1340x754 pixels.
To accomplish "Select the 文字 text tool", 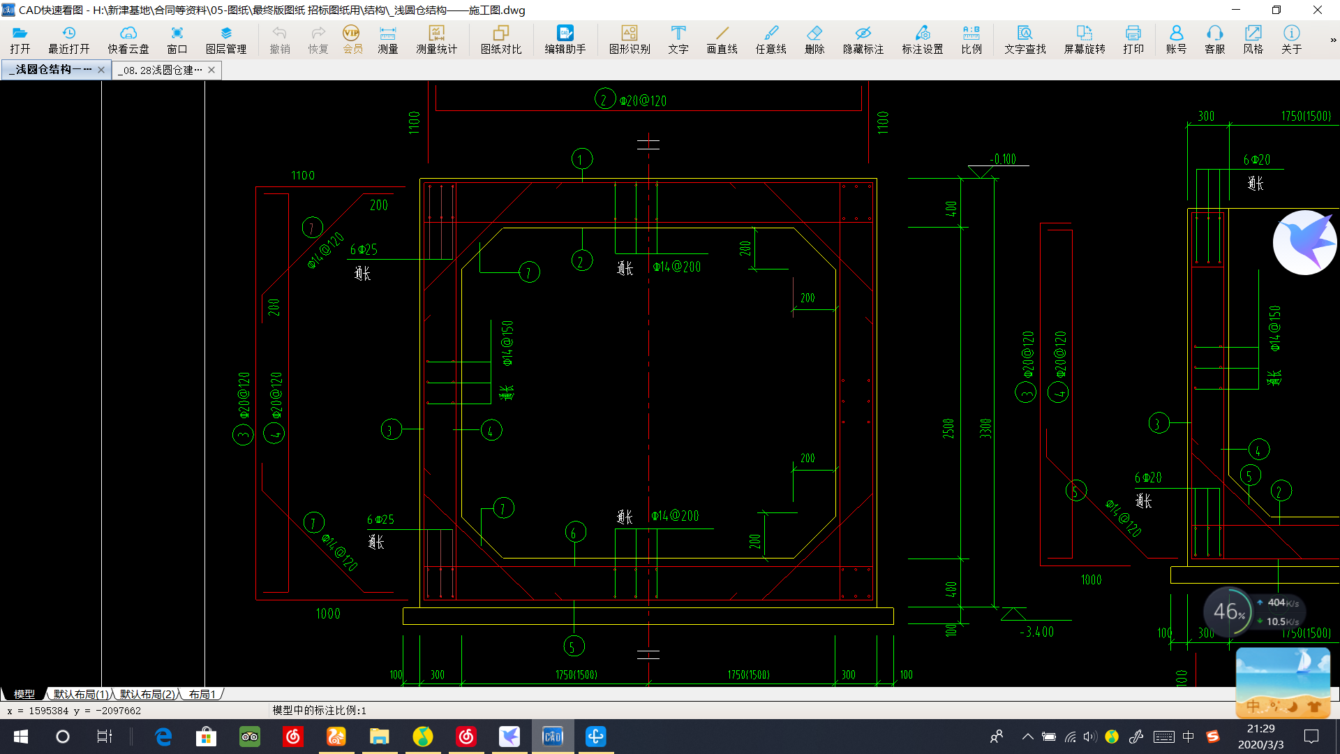I will click(678, 40).
